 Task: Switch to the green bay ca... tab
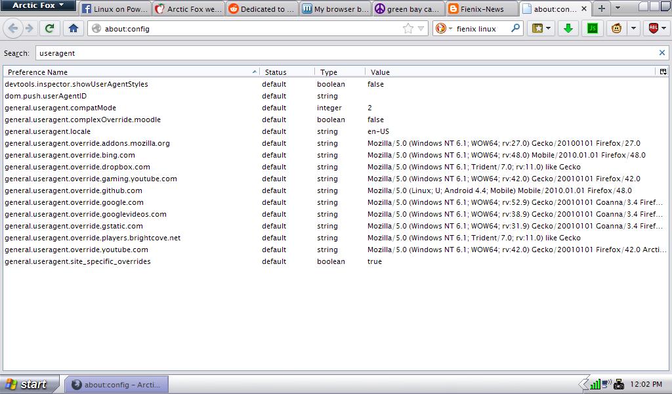click(x=408, y=9)
